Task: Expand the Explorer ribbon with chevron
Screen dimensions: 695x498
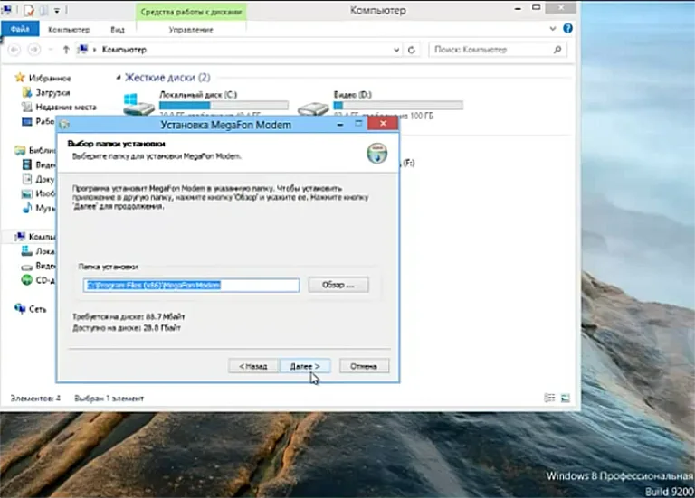Action: 553,29
